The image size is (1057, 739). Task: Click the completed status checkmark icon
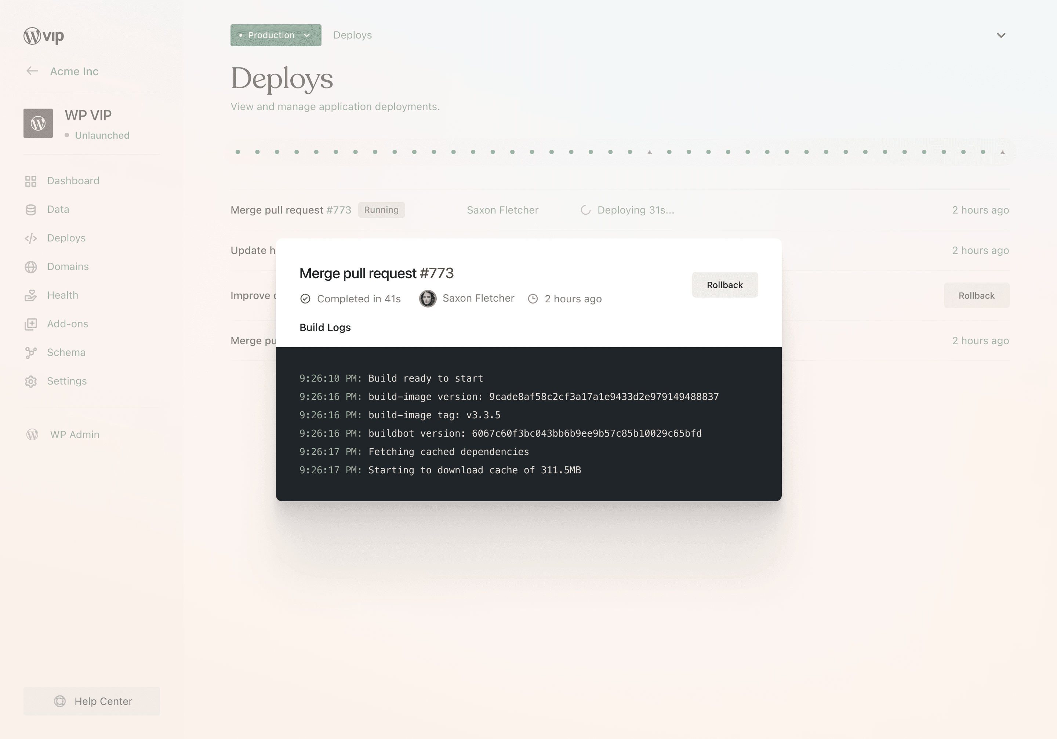305,299
